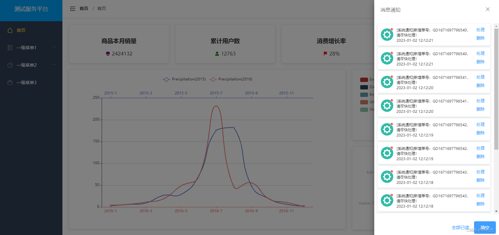Viewport: 499px width, 235px height.
Task: Click the 2015-7 top axis label
Action: point(216,93)
